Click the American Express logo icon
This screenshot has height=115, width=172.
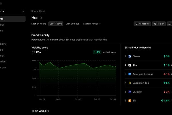click(130, 74)
